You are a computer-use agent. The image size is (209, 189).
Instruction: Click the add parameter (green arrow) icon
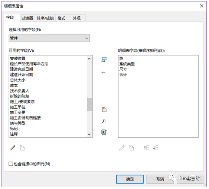pyautogui.click(x=104, y=60)
